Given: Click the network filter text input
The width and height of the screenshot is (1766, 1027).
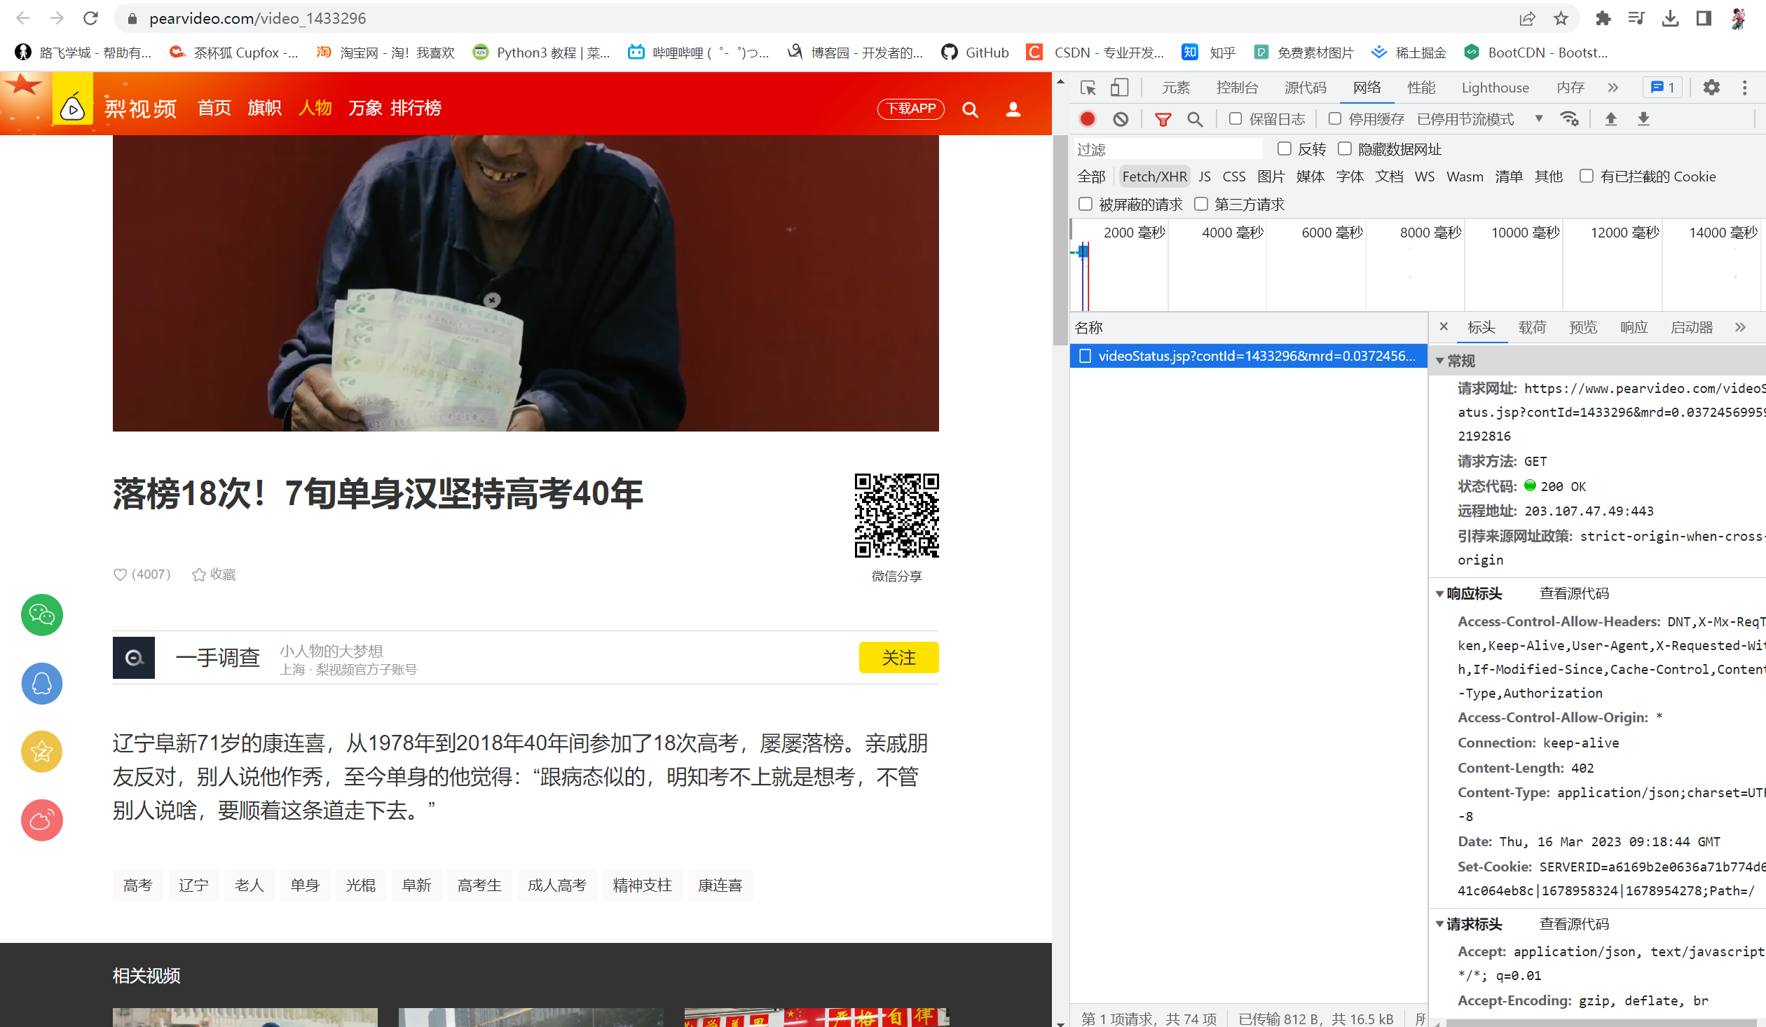Looking at the screenshot, I should (x=1168, y=149).
